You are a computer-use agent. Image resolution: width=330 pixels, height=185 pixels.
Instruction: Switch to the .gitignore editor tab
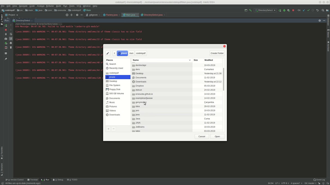(x=93, y=15)
